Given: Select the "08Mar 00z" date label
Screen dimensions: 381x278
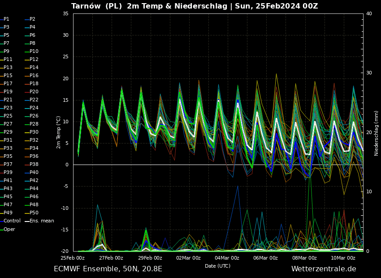Looking at the screenshot, I should pyautogui.click(x=304, y=258).
